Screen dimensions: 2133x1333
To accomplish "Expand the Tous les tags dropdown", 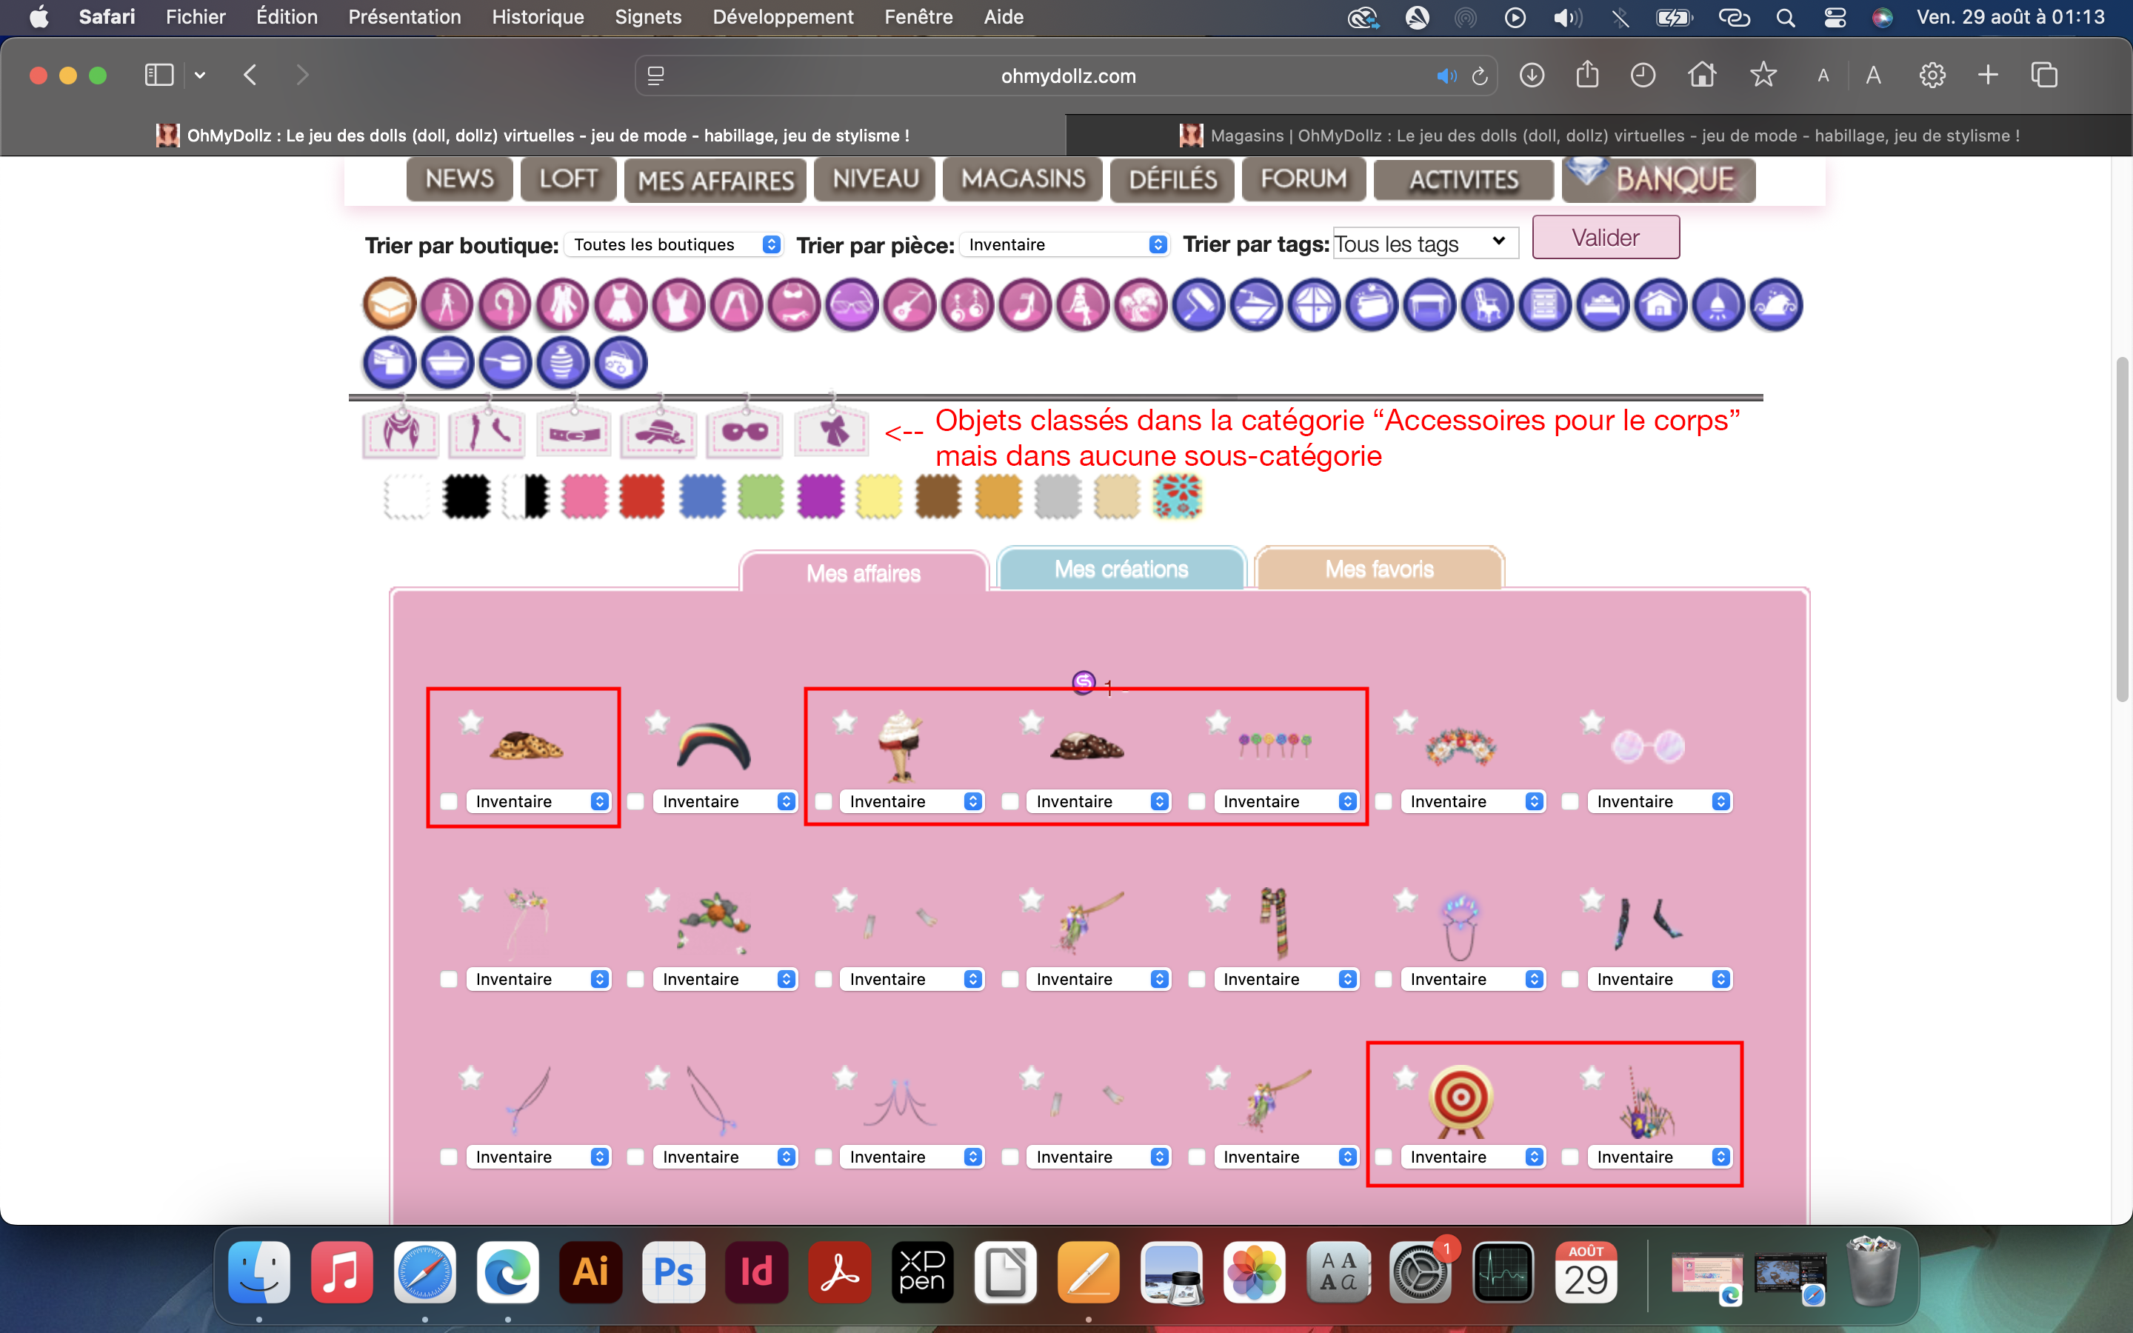I will (x=1423, y=244).
